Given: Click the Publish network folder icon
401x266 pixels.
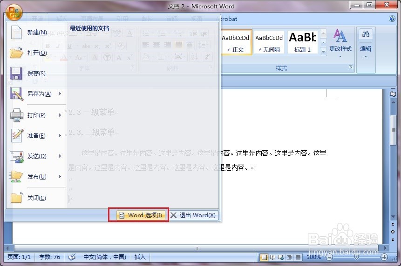Looking at the screenshot, I should click(x=16, y=177).
